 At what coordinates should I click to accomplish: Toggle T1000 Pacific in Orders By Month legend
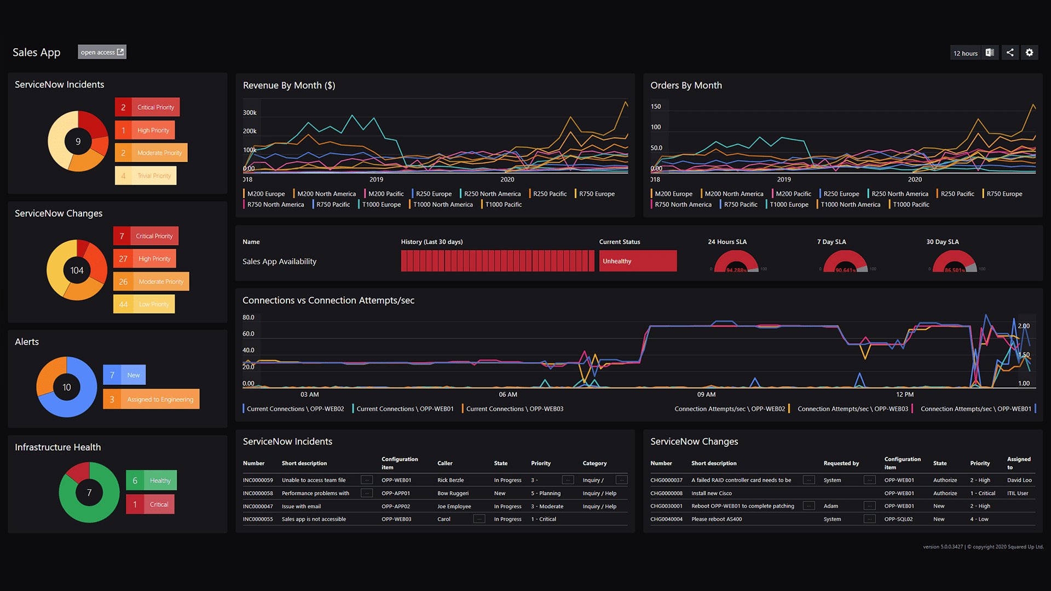[910, 204]
